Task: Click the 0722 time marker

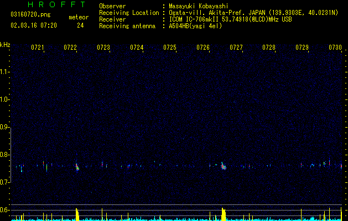Action: 70,48
